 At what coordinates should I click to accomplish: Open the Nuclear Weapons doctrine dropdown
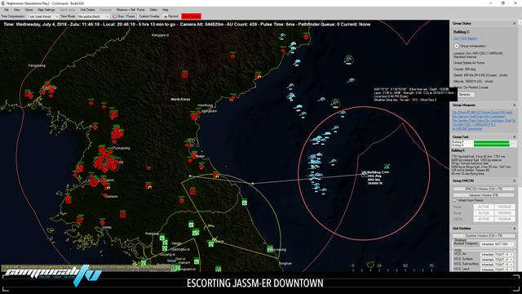point(497,244)
